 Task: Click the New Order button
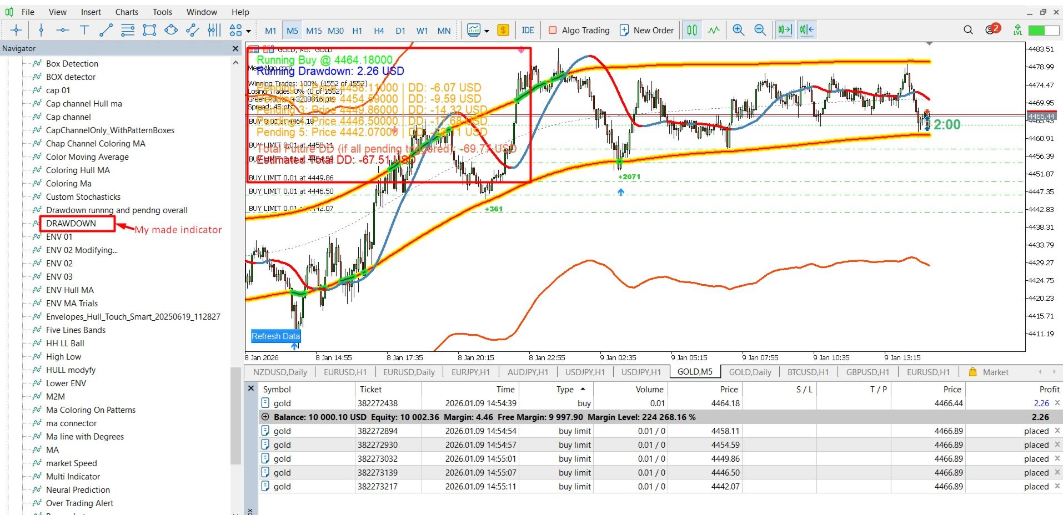click(x=646, y=30)
